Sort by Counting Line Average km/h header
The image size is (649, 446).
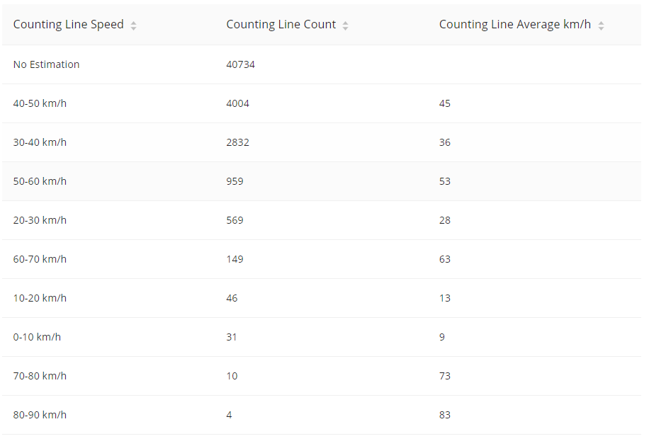pyautogui.click(x=514, y=25)
